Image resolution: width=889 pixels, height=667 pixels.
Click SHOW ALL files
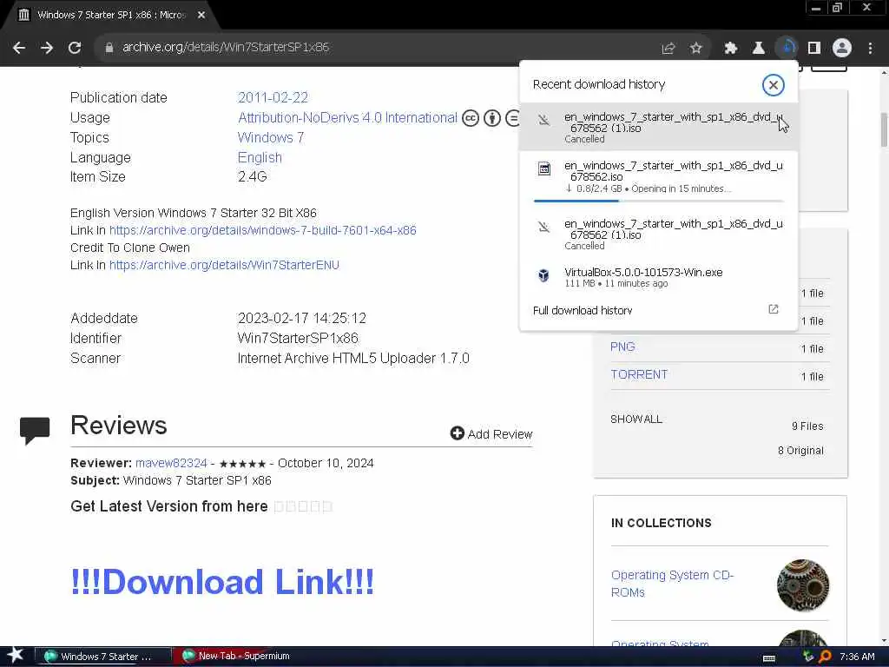(x=636, y=419)
